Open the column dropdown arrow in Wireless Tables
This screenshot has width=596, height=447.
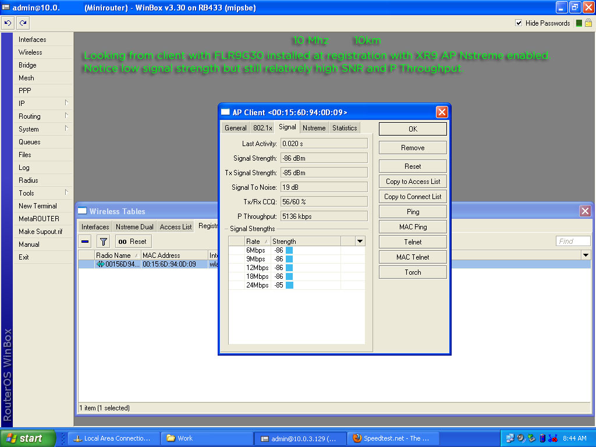(586, 255)
